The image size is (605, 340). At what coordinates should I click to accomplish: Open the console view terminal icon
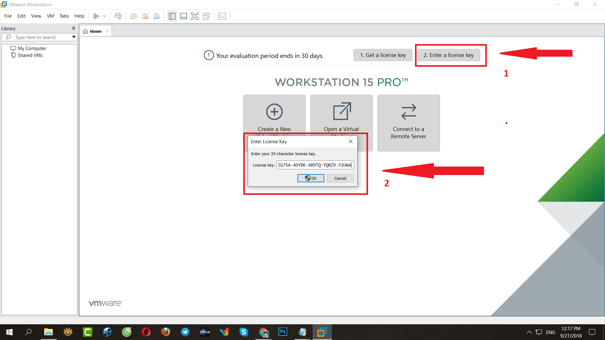tap(222, 16)
